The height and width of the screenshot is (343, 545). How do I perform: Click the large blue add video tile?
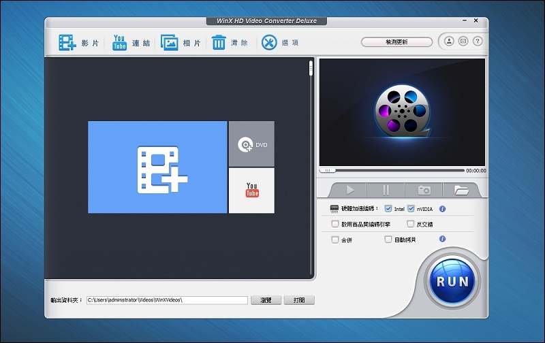click(x=157, y=167)
